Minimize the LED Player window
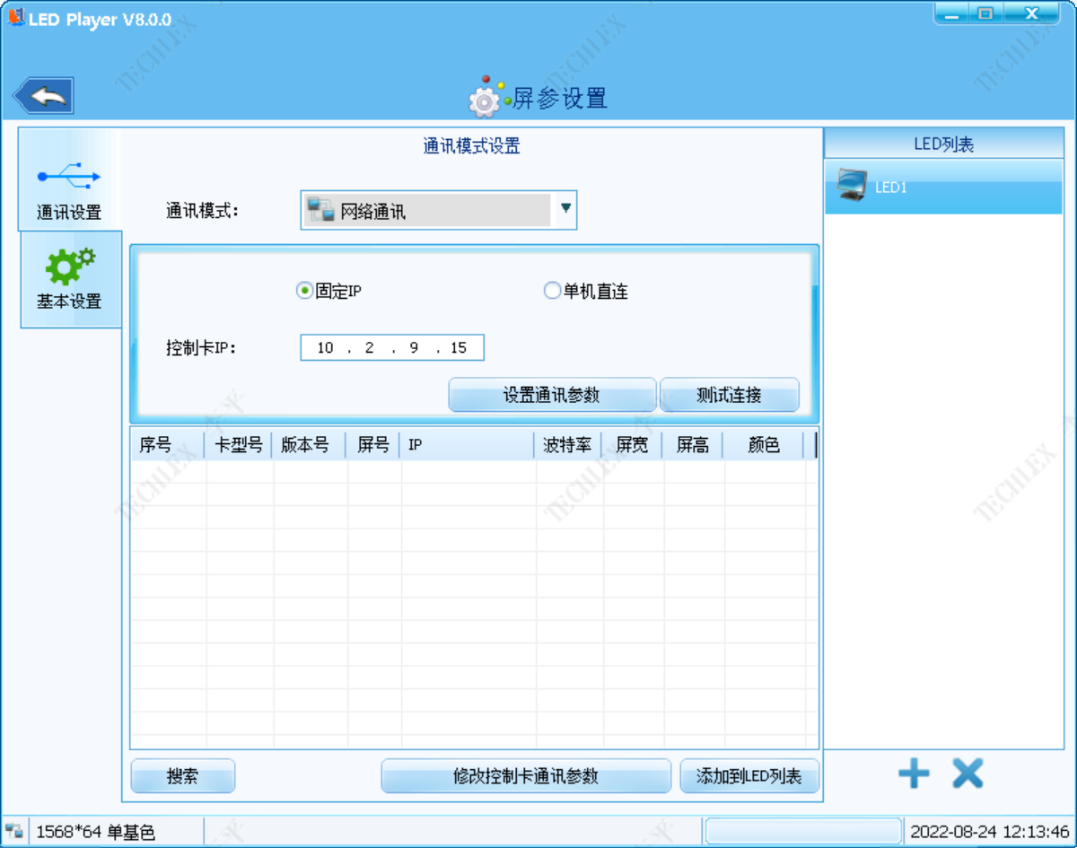The width and height of the screenshot is (1077, 848). pos(952,13)
